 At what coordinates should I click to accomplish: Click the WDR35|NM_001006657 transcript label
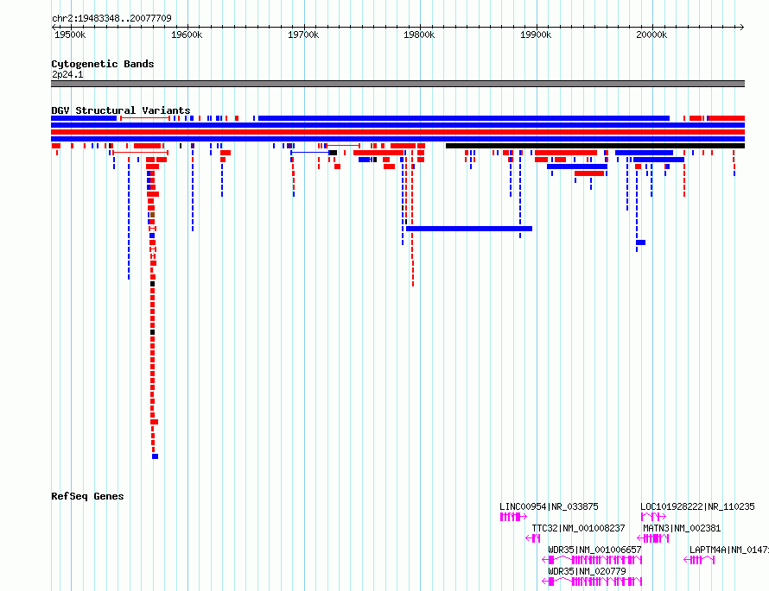click(x=594, y=550)
